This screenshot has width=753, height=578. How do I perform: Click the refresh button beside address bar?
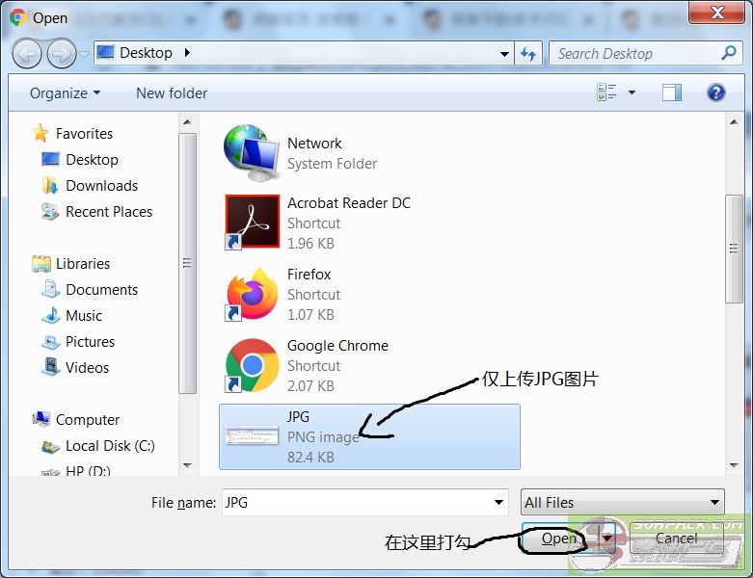tap(528, 54)
